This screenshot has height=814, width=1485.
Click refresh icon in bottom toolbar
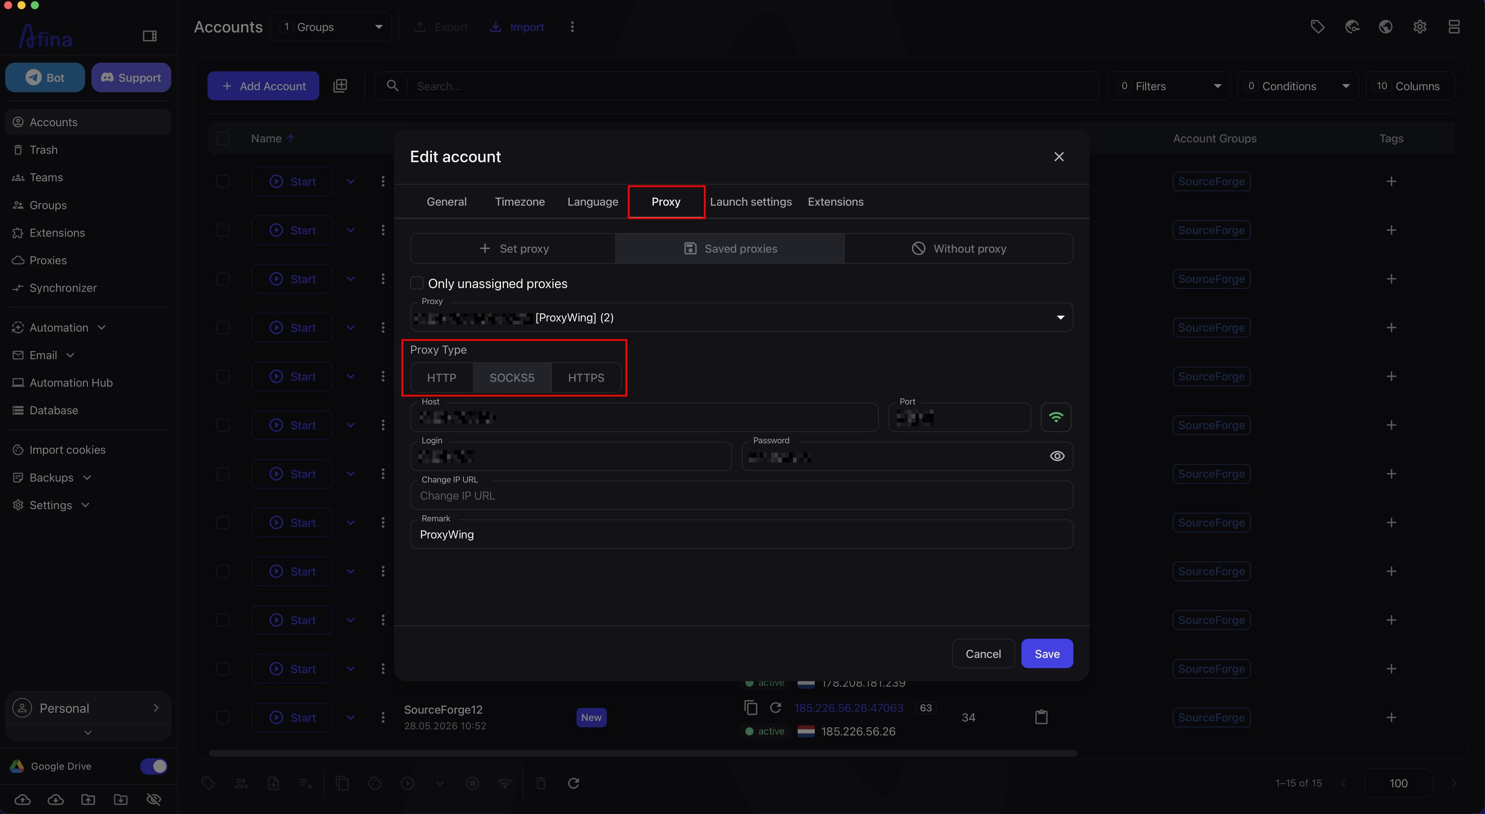click(x=574, y=783)
